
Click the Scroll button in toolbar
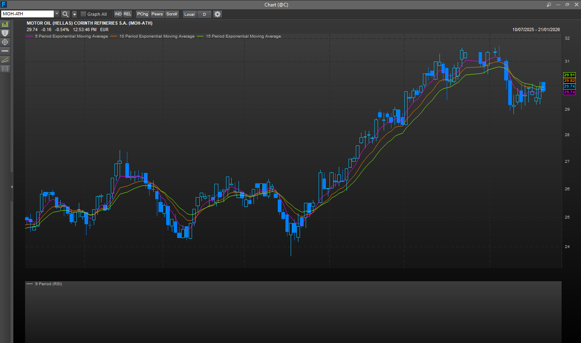(x=172, y=14)
